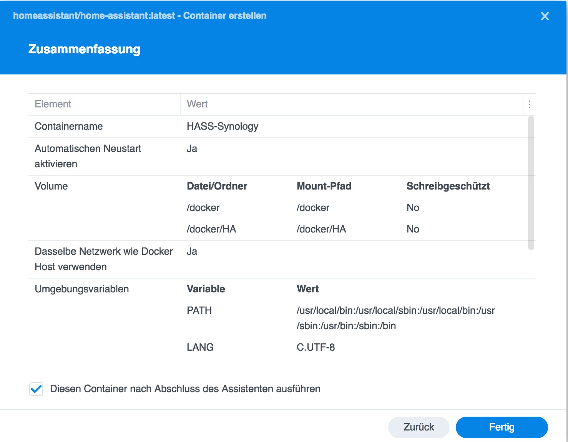
Task: Click the LANG variable entry
Action: pos(200,348)
